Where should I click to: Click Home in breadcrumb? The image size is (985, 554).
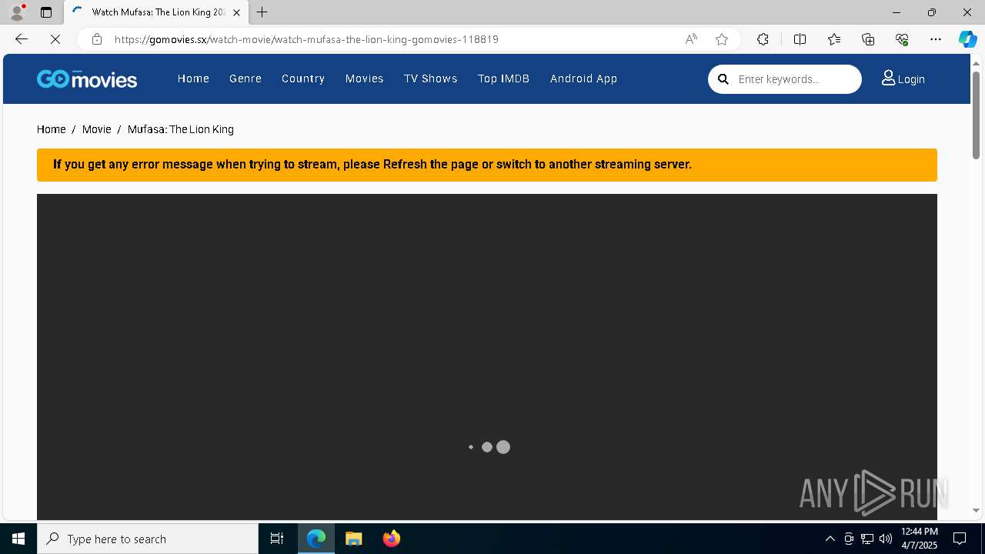point(52,129)
